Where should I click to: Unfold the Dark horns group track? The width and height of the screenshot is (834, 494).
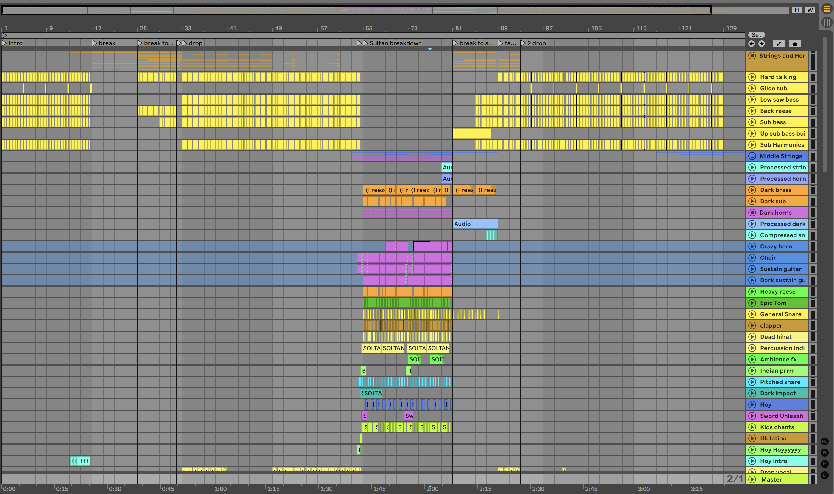point(752,213)
